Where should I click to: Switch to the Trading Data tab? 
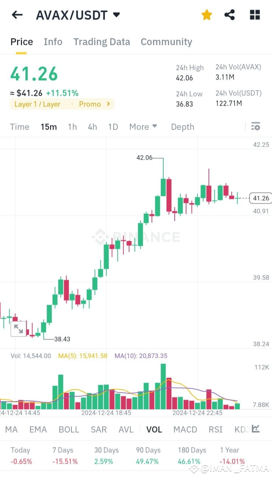coord(101,42)
